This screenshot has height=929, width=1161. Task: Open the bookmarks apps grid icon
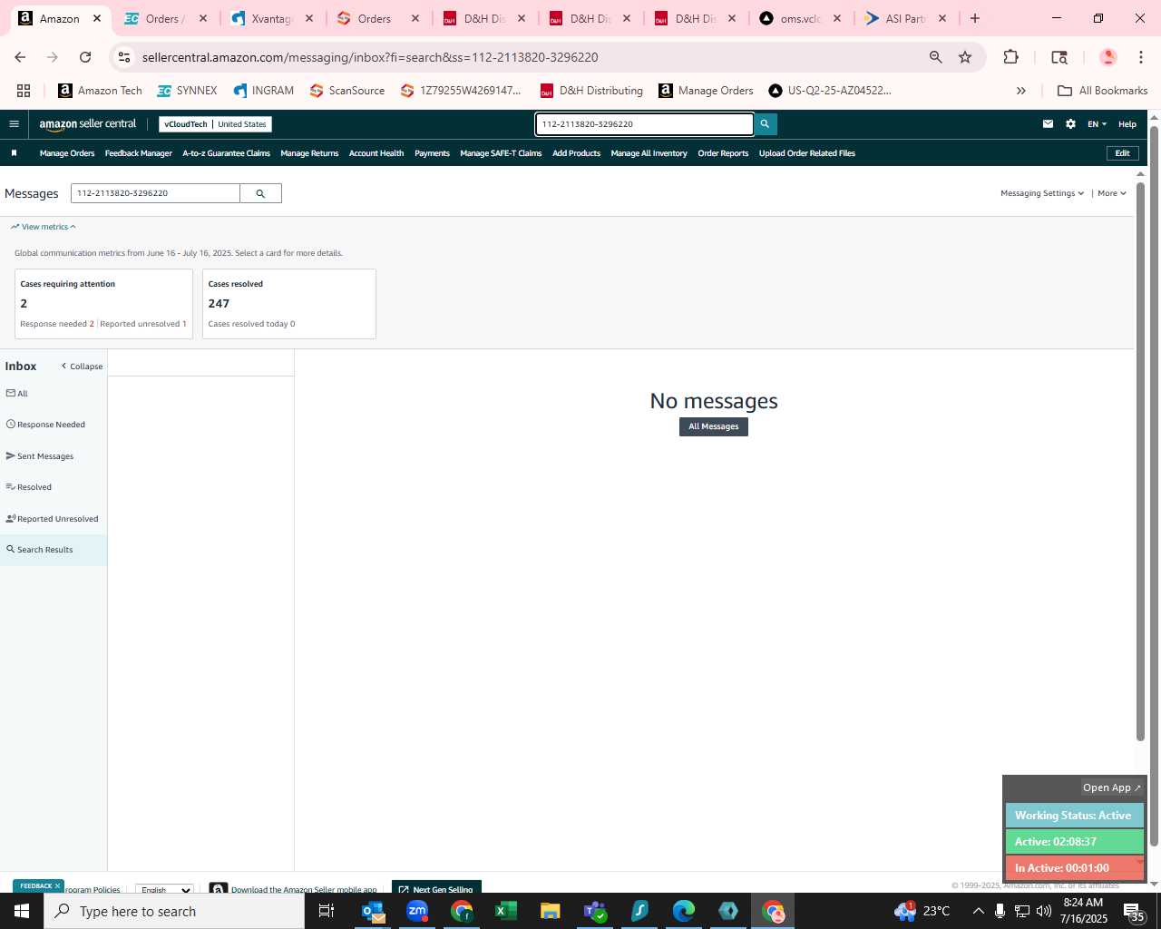point(24,91)
